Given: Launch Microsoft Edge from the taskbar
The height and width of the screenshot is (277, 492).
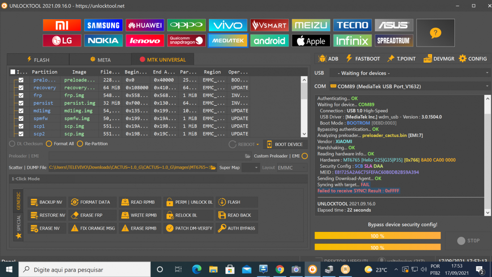Looking at the screenshot, I should pyautogui.click(x=197, y=269).
